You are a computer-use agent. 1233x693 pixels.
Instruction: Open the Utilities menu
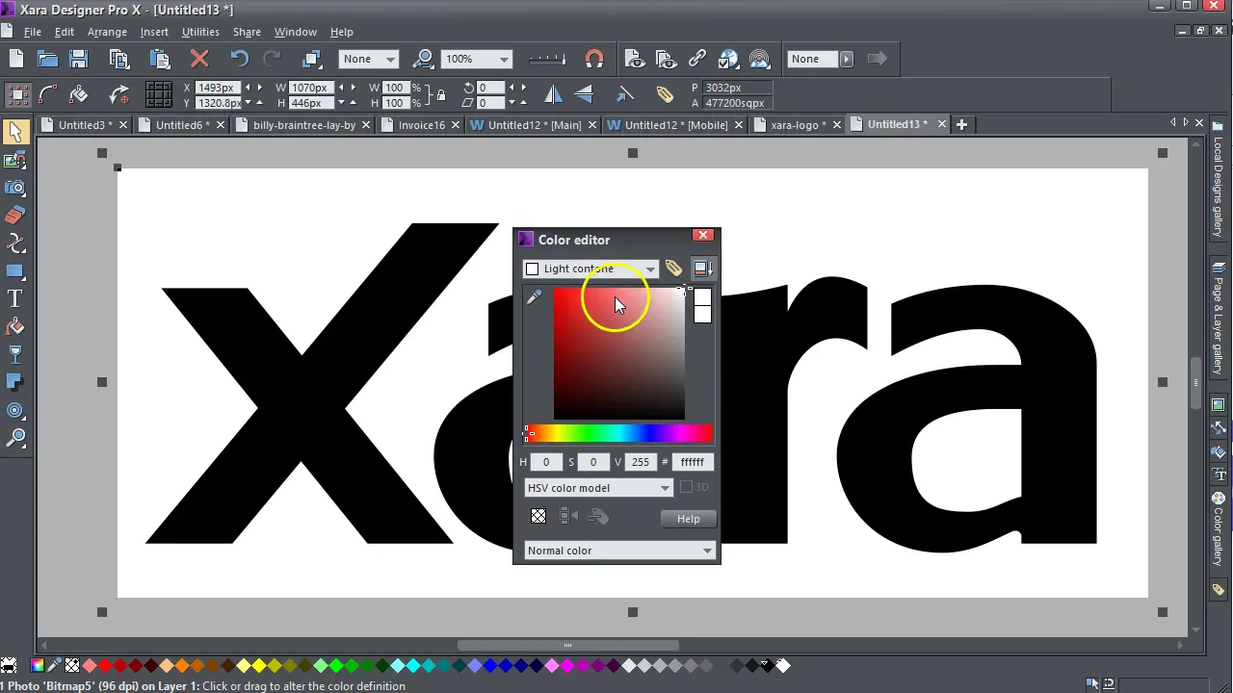tap(200, 32)
